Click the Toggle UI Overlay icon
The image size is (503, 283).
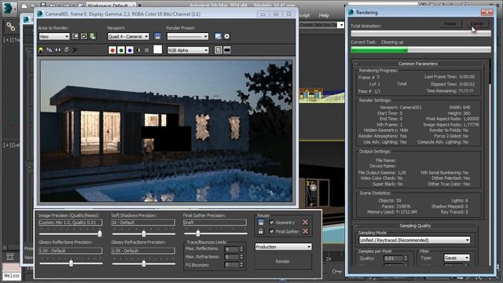click(x=218, y=50)
